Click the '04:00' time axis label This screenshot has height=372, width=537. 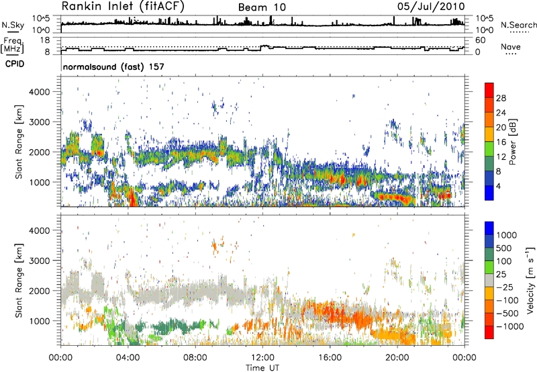(128, 358)
